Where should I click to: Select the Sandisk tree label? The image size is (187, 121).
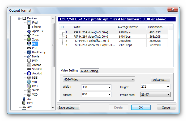click(37, 69)
